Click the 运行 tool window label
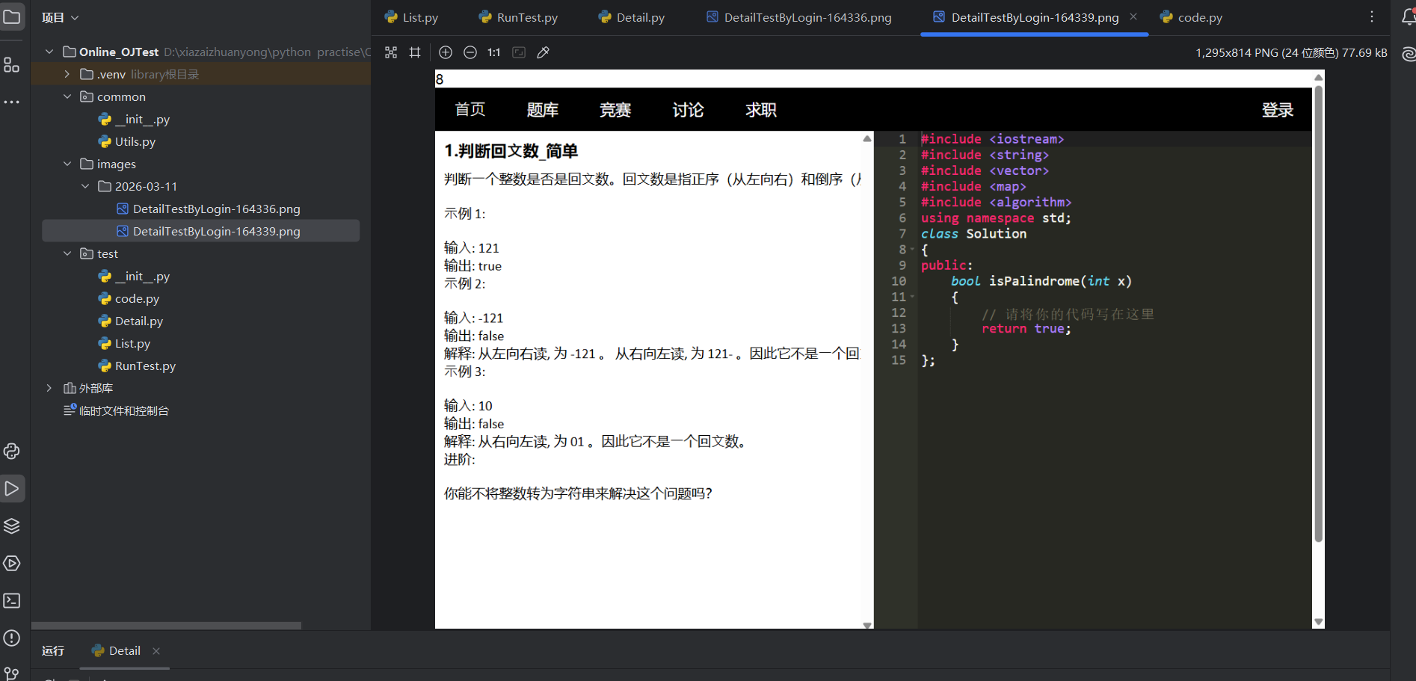Viewport: 1416px width, 681px height. 53,651
